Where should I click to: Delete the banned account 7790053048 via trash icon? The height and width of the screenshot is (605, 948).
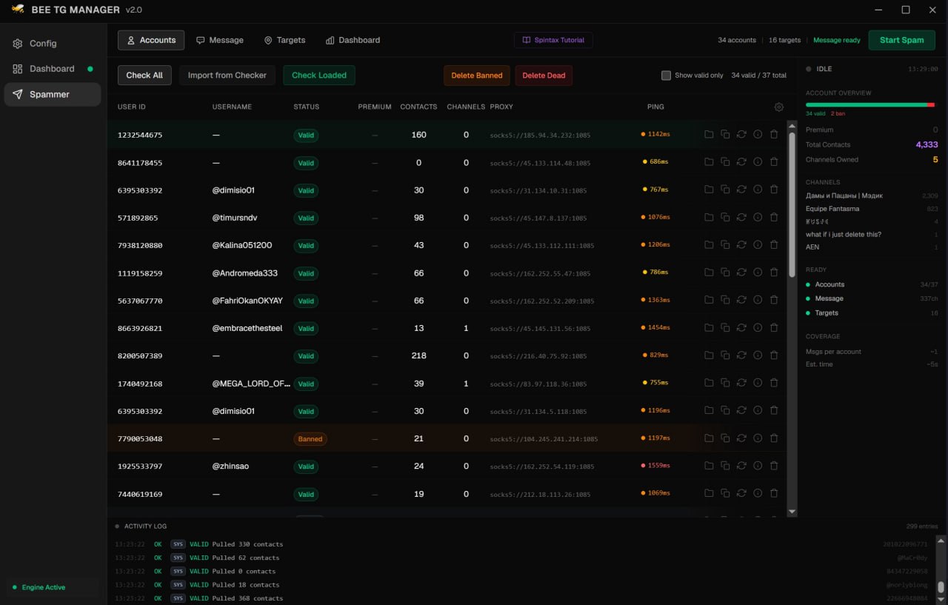774,438
